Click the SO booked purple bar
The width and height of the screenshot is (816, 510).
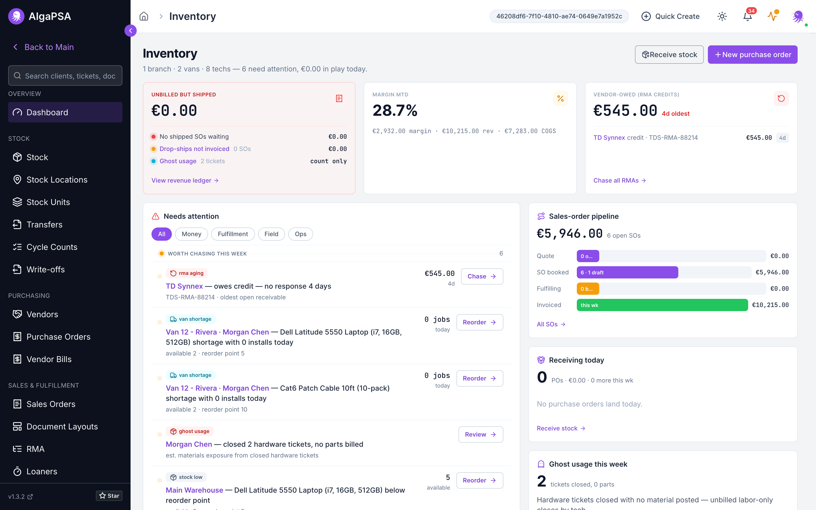click(627, 272)
